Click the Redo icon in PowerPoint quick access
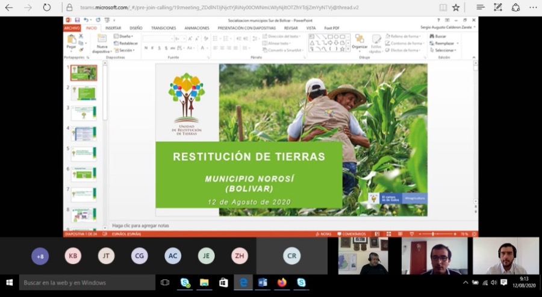Image resolution: width=542 pixels, height=297 pixels. (98, 20)
